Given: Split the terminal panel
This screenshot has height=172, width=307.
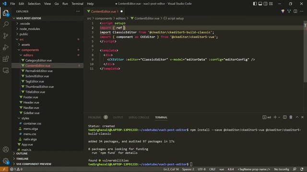Looking at the screenshot, I should pyautogui.click(x=284, y=117).
